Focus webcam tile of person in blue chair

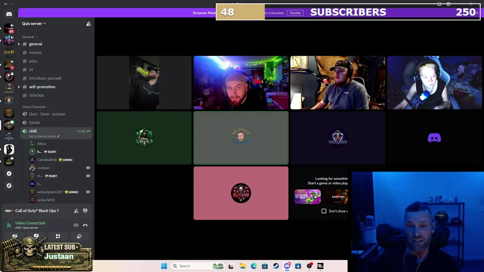tap(434, 82)
